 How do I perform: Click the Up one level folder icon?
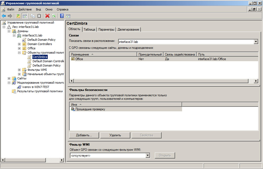pos(18,16)
